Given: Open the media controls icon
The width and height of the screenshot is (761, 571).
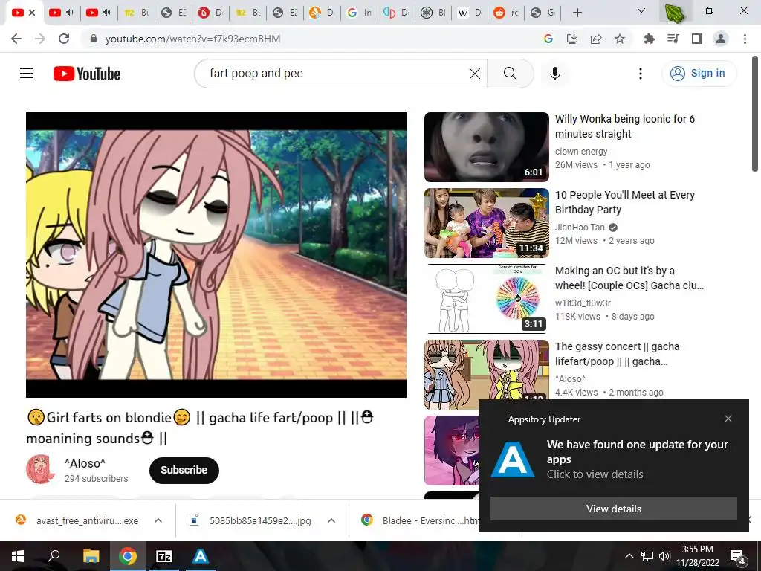Looking at the screenshot, I should [x=673, y=39].
